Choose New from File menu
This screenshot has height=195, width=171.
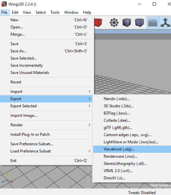47,20
